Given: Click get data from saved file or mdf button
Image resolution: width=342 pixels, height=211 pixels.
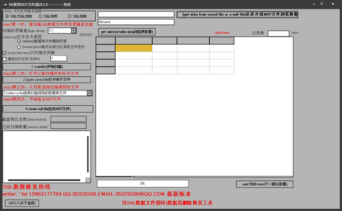Looking at the screenshot, I should (x=237, y=15).
